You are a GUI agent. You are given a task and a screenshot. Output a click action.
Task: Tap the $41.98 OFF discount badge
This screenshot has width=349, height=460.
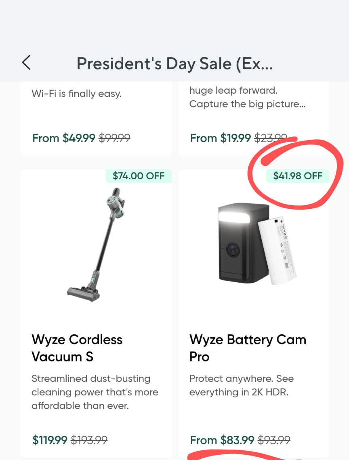(298, 176)
